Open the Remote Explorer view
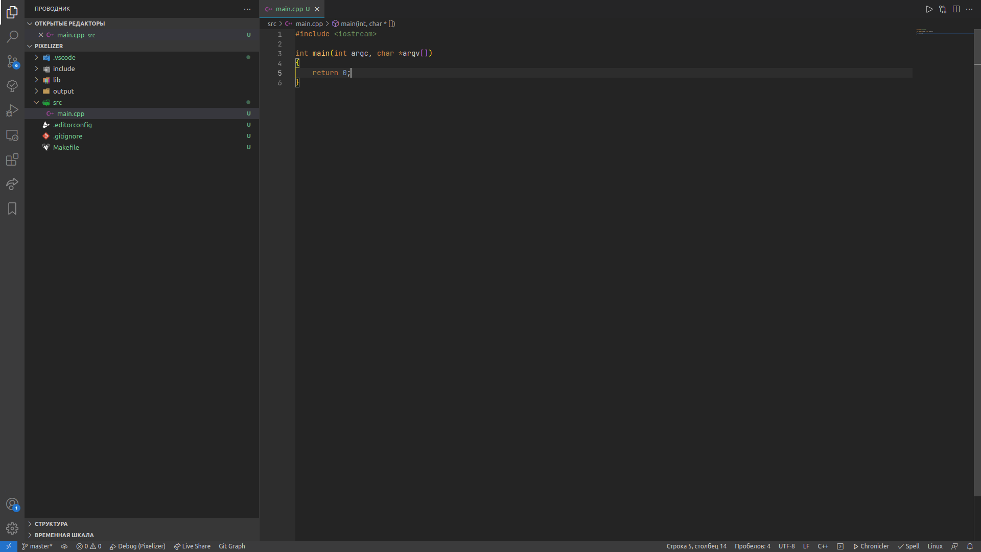The image size is (981, 552). pos(12,135)
